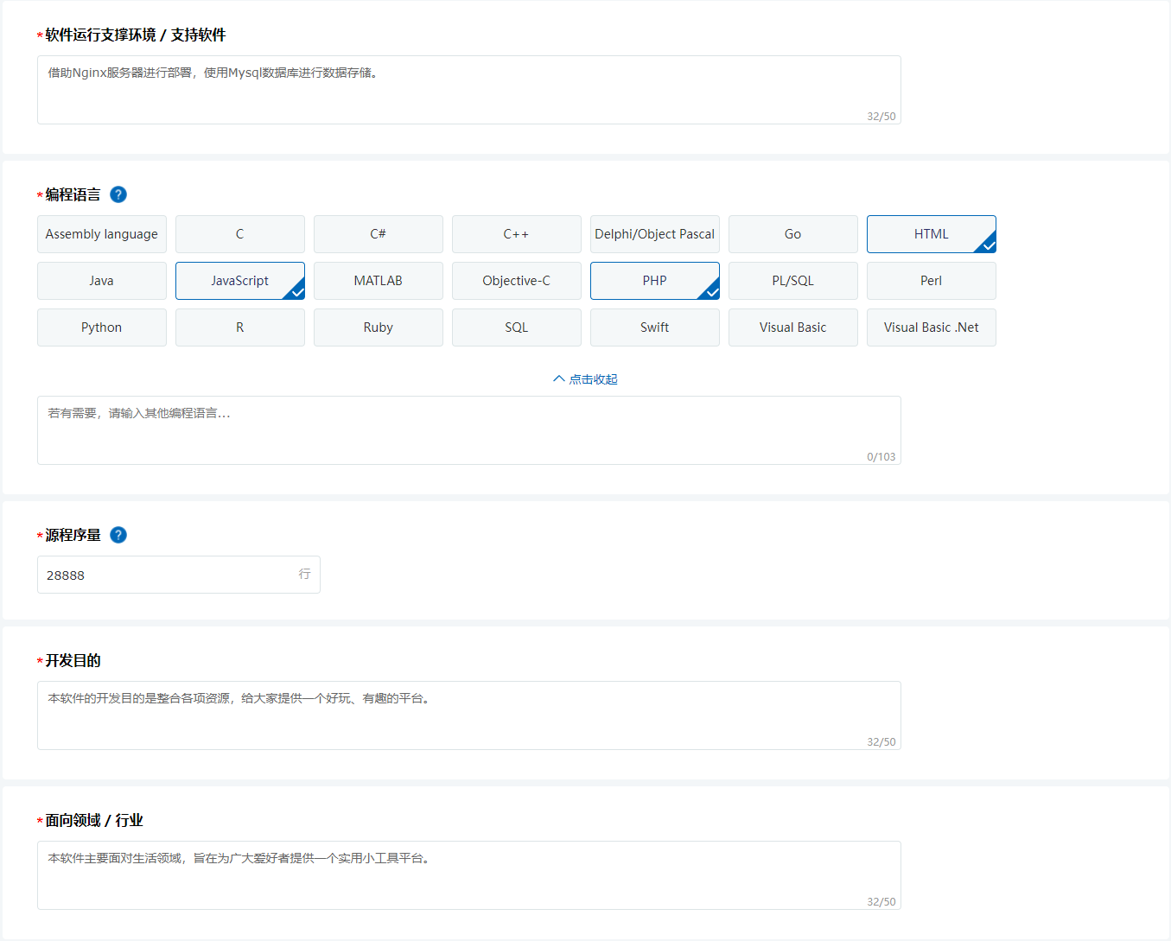Focus the other programming languages text area
This screenshot has width=1171, height=941.
tap(468, 429)
